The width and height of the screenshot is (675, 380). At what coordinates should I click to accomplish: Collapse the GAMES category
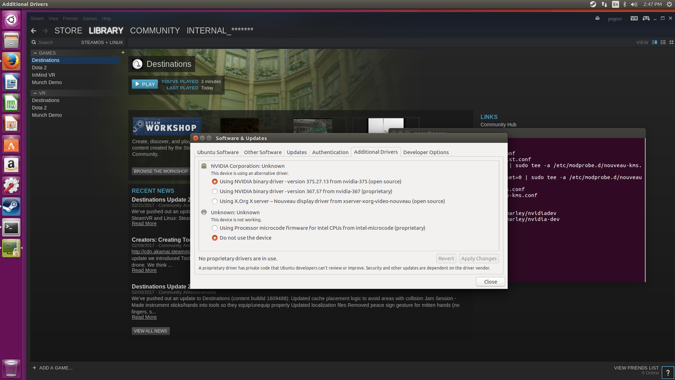click(x=35, y=53)
